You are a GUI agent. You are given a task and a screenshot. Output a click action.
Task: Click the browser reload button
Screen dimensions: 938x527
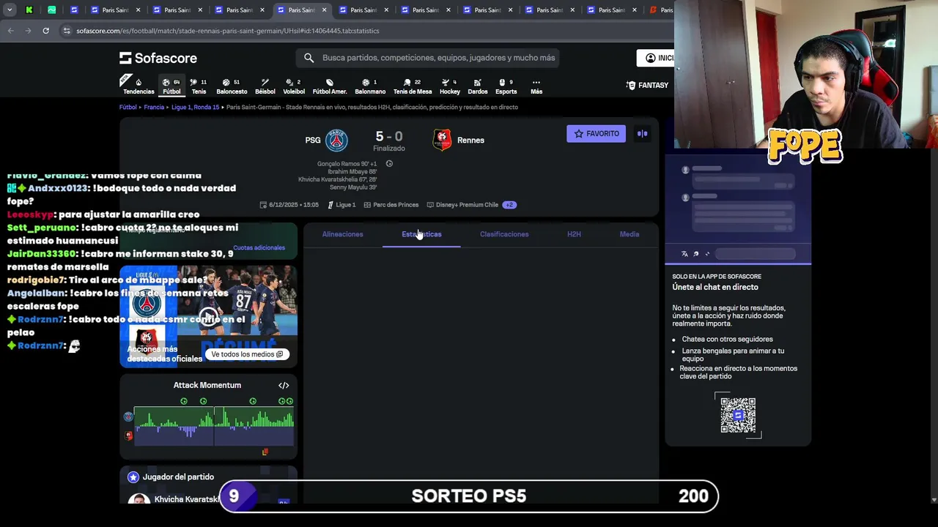[x=45, y=31]
